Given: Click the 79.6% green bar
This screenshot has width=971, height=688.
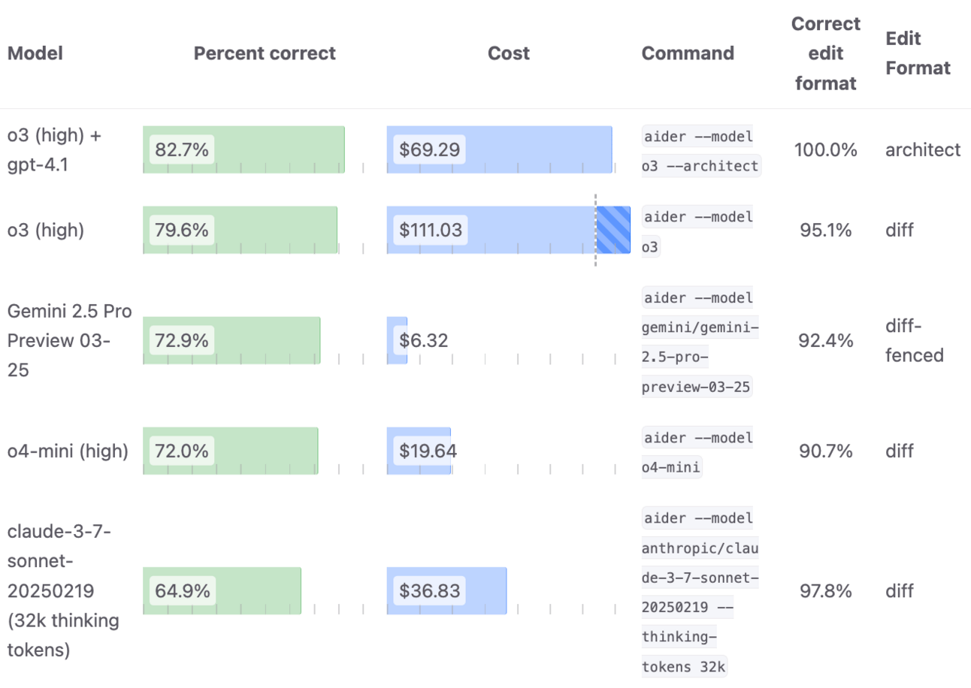Looking at the screenshot, I should pyautogui.click(x=240, y=230).
